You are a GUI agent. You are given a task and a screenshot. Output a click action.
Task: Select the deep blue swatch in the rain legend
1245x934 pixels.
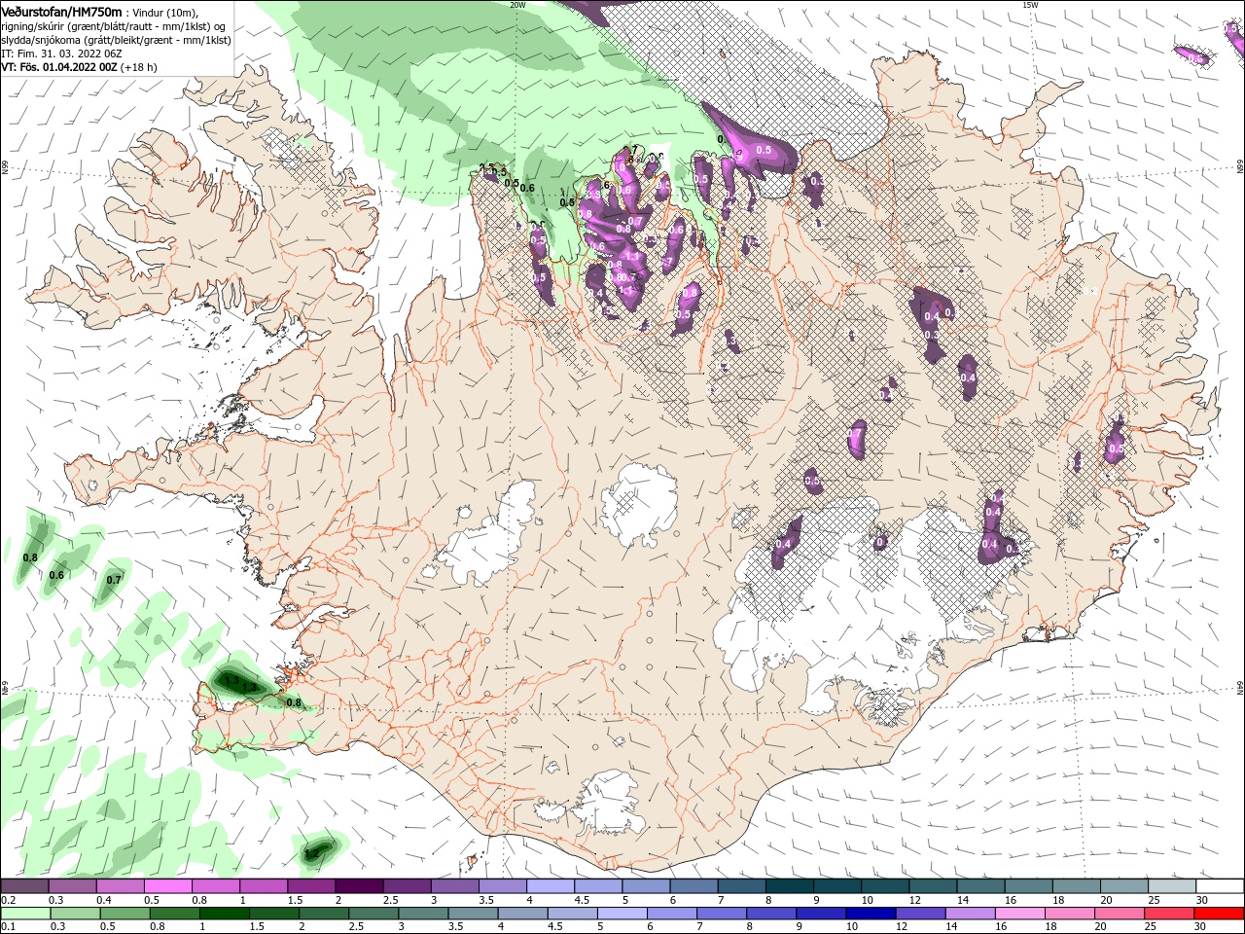coord(870,914)
